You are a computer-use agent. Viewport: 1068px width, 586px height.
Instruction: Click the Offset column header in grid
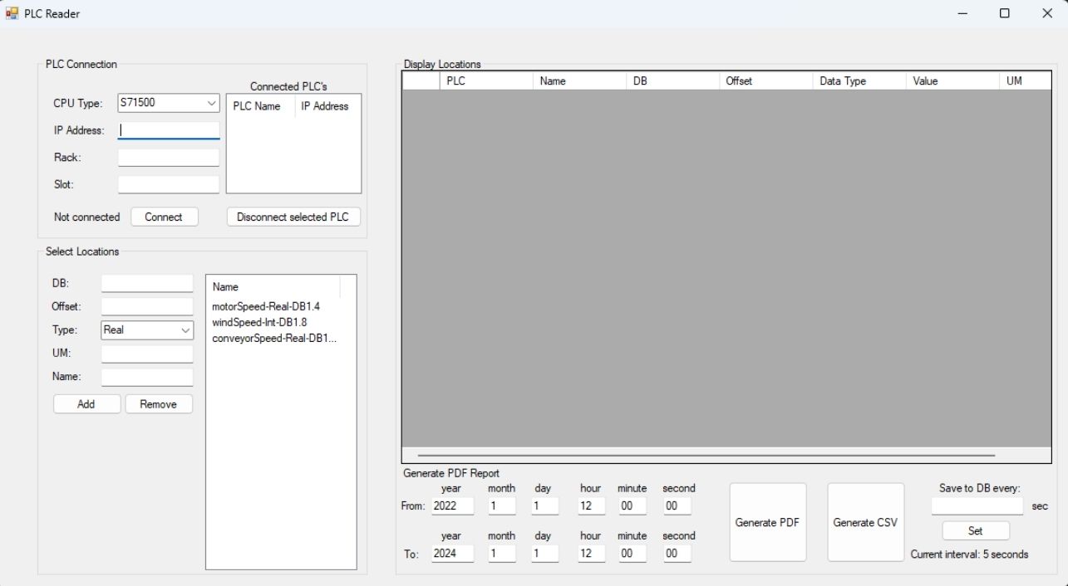click(765, 81)
